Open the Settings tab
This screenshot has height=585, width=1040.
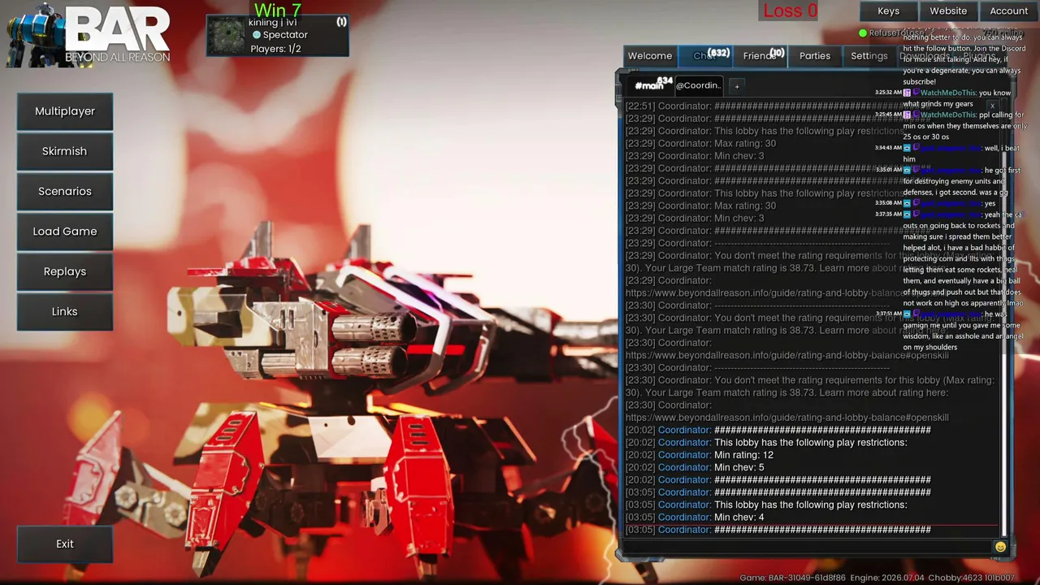(x=869, y=56)
